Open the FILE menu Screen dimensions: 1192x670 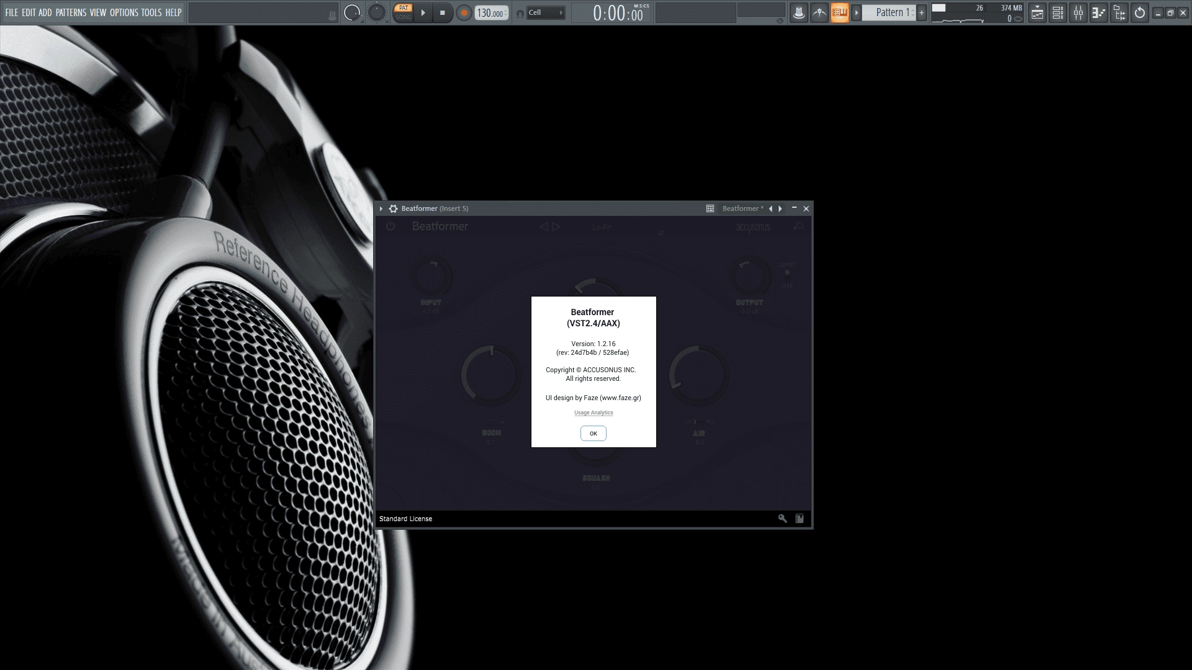pos(11,12)
